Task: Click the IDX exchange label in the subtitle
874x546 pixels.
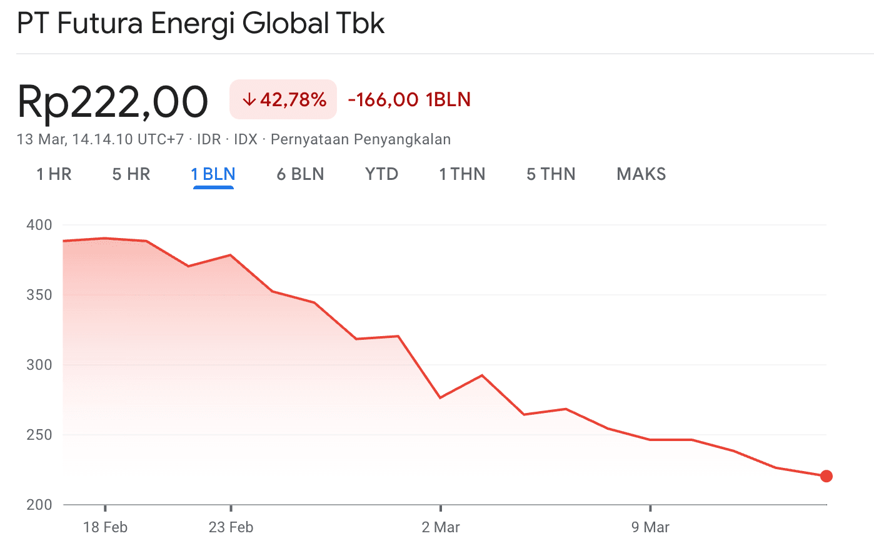Action: point(246,139)
